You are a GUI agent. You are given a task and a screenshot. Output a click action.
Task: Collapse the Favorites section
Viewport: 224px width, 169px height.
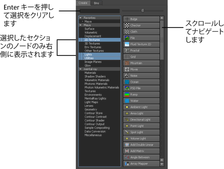(x=80, y=18)
